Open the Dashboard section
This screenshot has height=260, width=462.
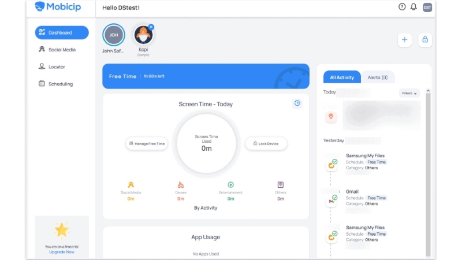62,32
